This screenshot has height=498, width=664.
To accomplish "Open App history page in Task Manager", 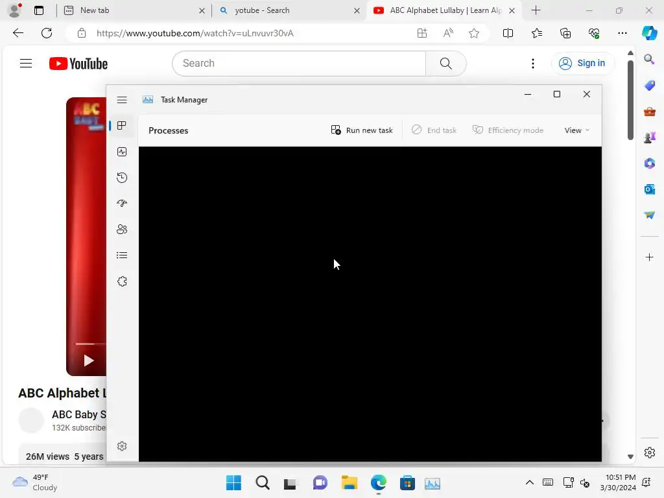I will [122, 178].
